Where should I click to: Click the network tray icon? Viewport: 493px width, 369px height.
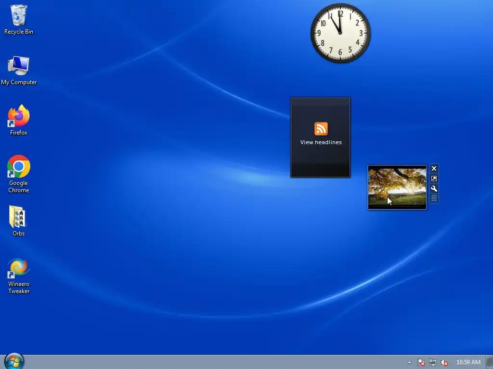(x=433, y=362)
